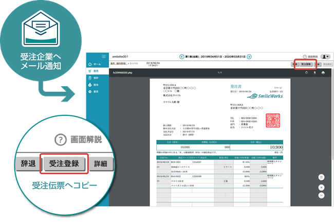Click the fx209900200.php file name
The image size is (334, 222).
123,73
